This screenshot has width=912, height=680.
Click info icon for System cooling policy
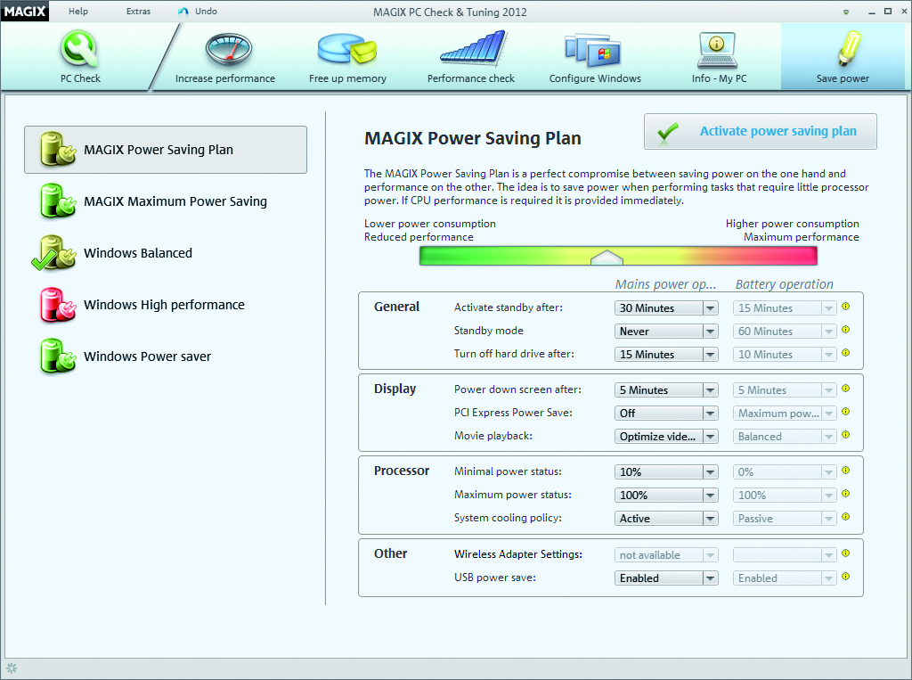pyautogui.click(x=846, y=517)
